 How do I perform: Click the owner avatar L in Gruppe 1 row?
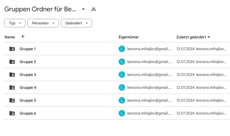tap(122, 49)
